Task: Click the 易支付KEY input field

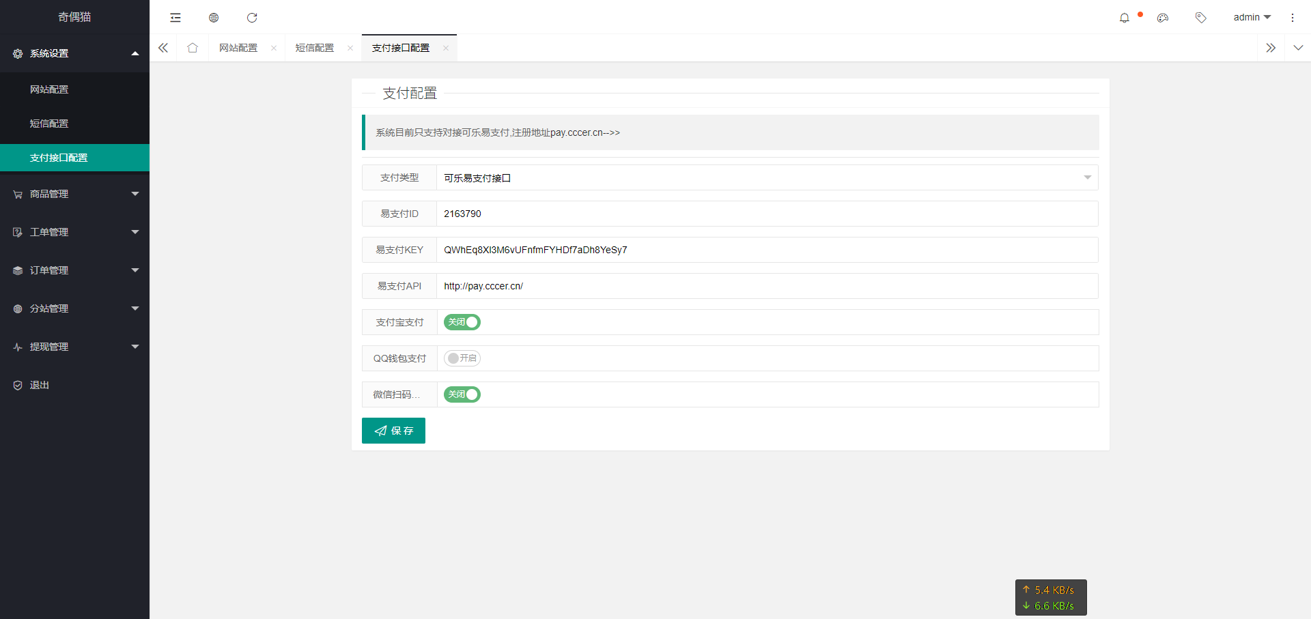Action: click(767, 250)
